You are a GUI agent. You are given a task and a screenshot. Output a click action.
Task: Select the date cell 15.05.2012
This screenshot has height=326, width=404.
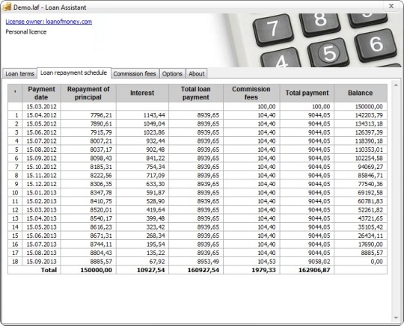[x=41, y=124]
